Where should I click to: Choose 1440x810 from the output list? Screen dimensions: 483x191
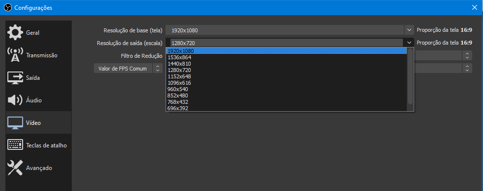pos(286,64)
